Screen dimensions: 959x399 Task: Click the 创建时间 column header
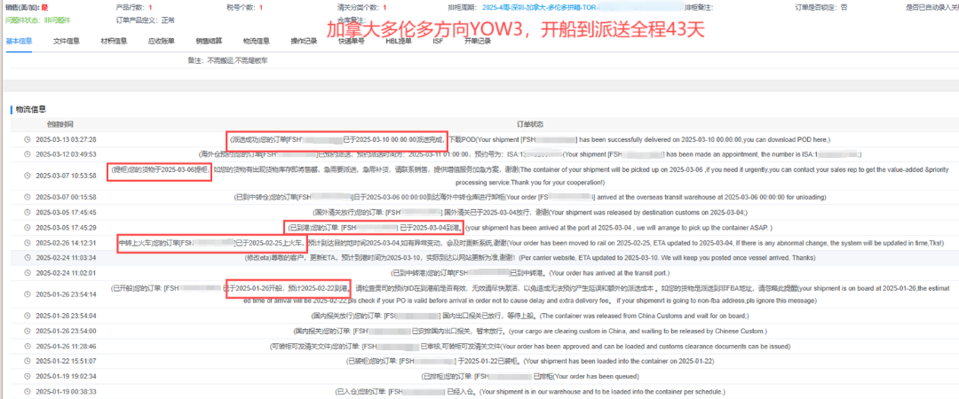point(60,124)
